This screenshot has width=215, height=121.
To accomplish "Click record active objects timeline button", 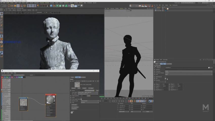I will tap(129, 101).
